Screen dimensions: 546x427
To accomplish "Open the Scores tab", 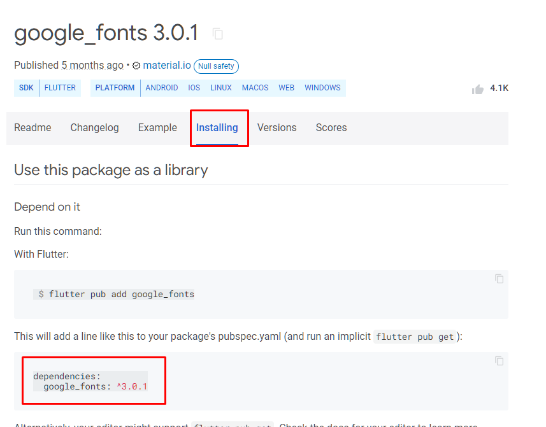I will pos(331,128).
